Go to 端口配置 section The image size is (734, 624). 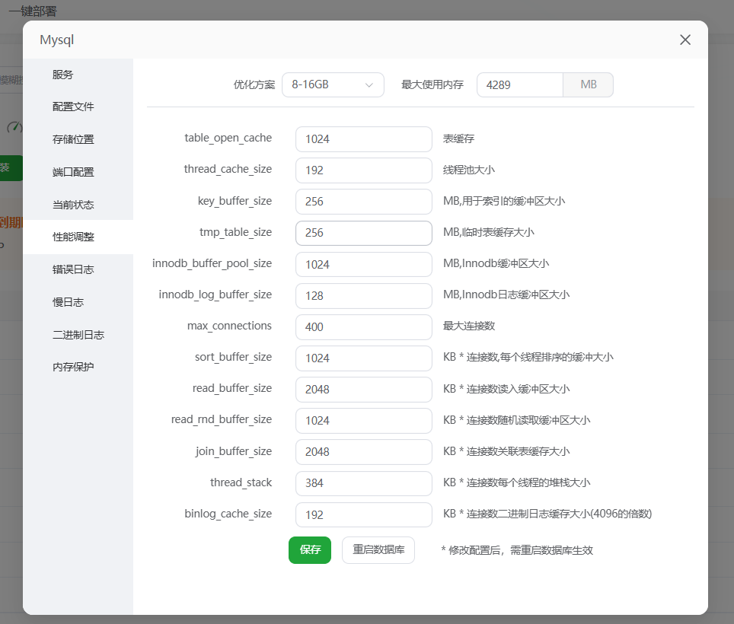pos(73,172)
